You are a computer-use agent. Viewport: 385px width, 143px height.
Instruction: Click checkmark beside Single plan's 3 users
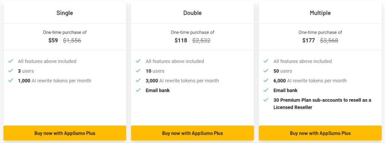[11, 71]
